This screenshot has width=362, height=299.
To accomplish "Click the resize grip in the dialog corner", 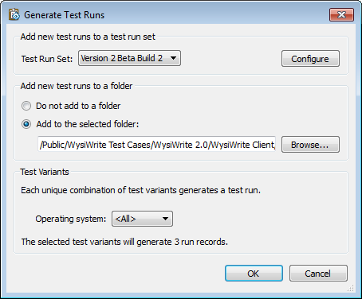I will pyautogui.click(x=351, y=289).
